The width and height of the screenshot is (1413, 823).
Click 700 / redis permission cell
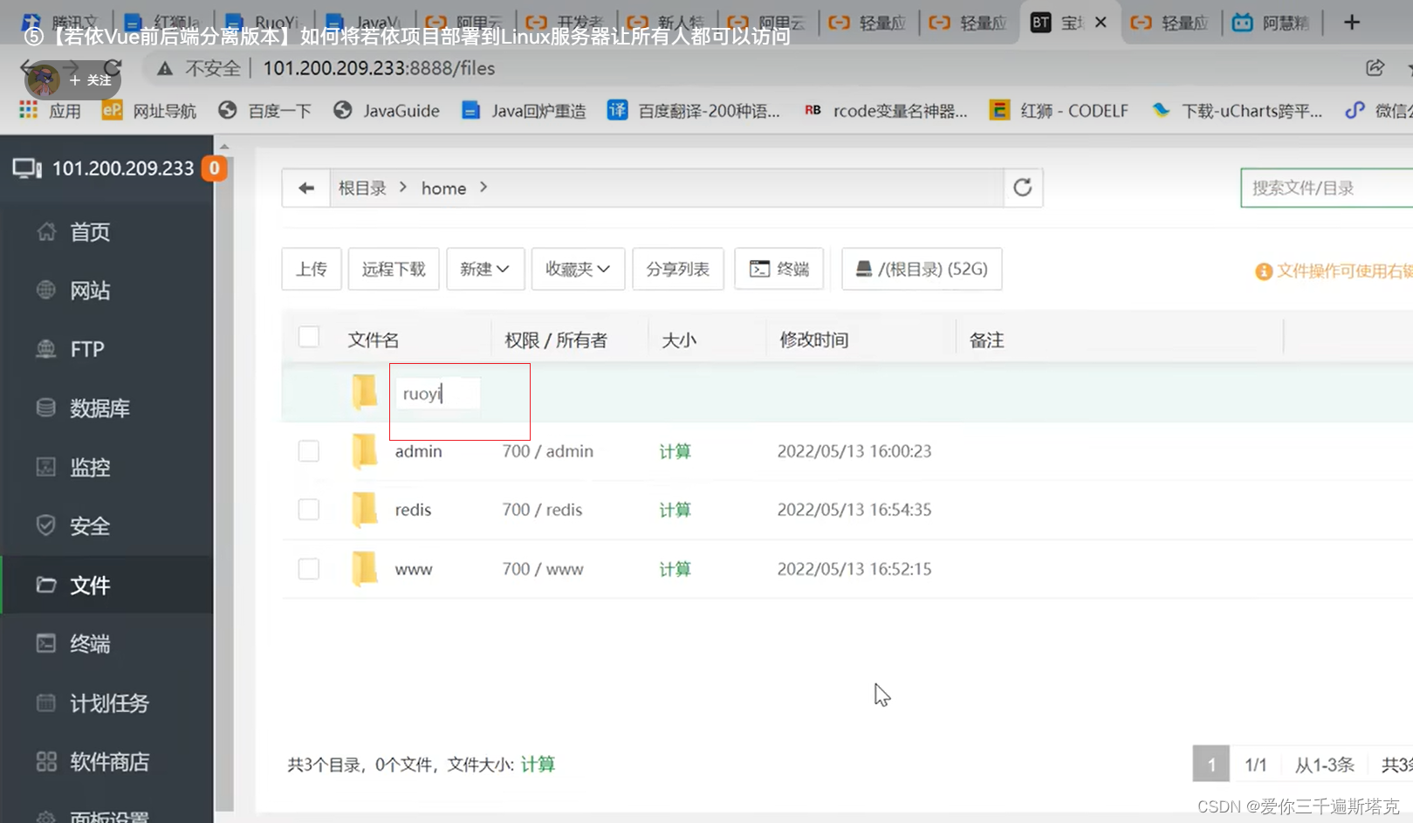[x=542, y=510]
